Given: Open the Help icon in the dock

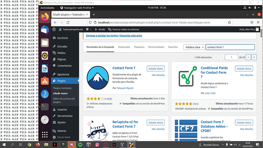Looking at the screenshot, I should [45, 94].
